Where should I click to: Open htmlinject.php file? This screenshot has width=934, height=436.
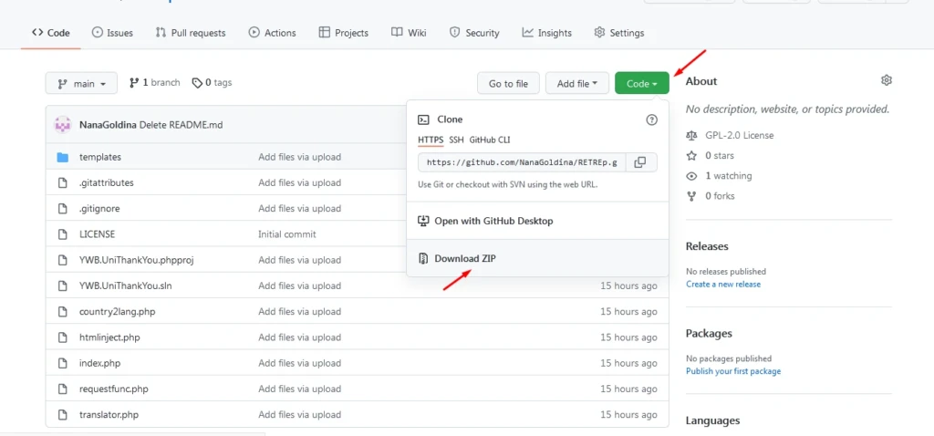[109, 337]
